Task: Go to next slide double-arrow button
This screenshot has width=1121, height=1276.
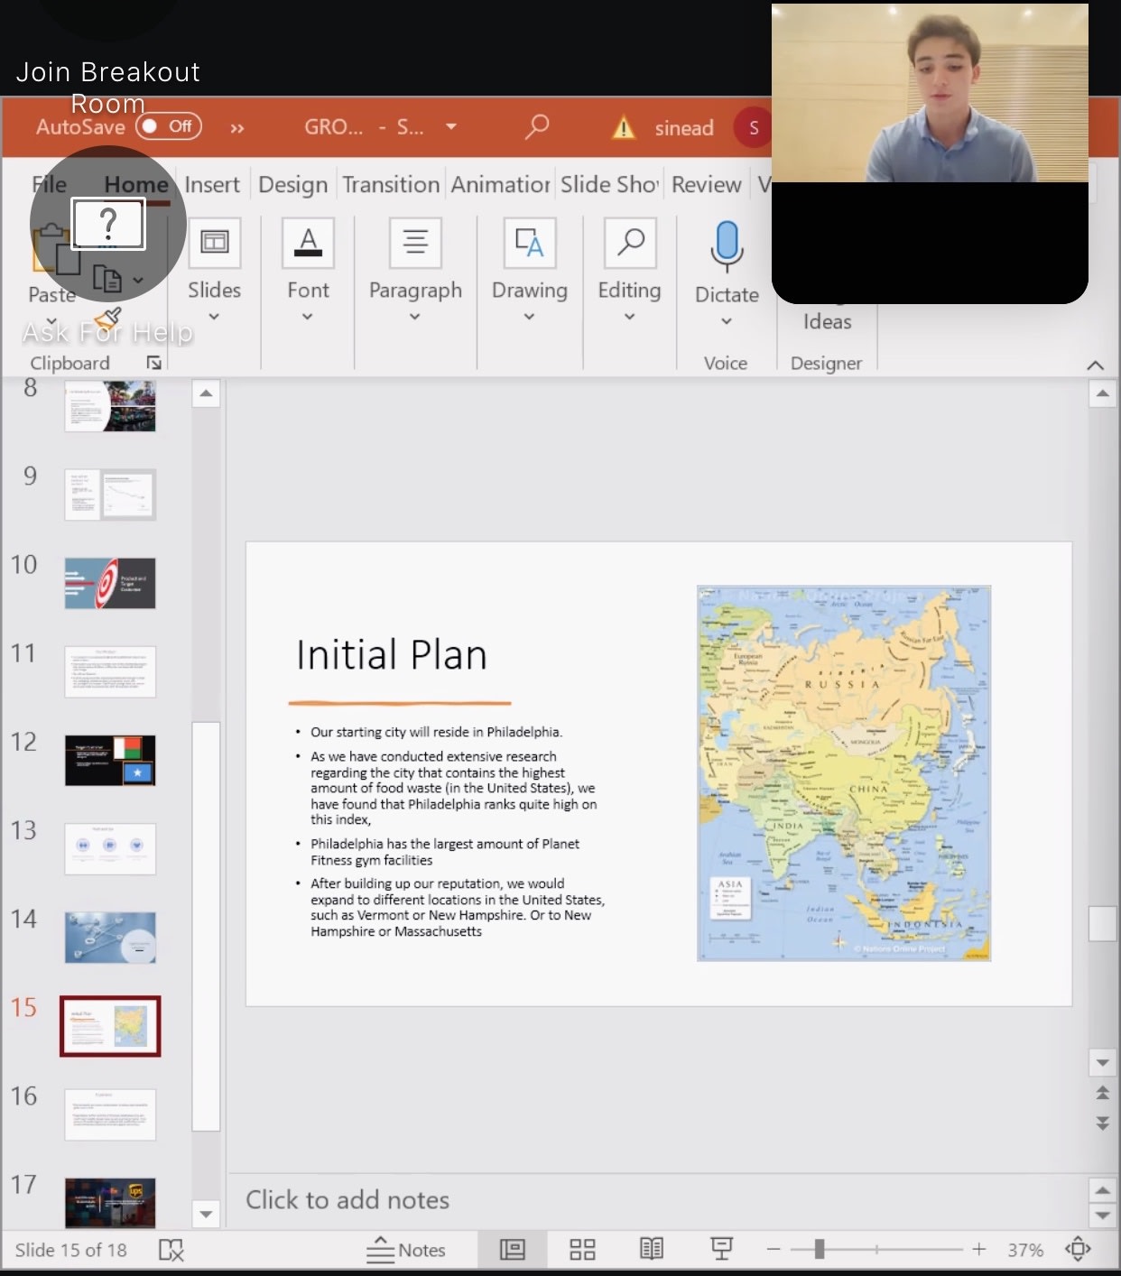Action: click(x=1102, y=1123)
